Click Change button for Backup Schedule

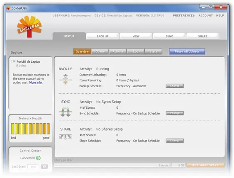pyautogui.click(x=175, y=86)
